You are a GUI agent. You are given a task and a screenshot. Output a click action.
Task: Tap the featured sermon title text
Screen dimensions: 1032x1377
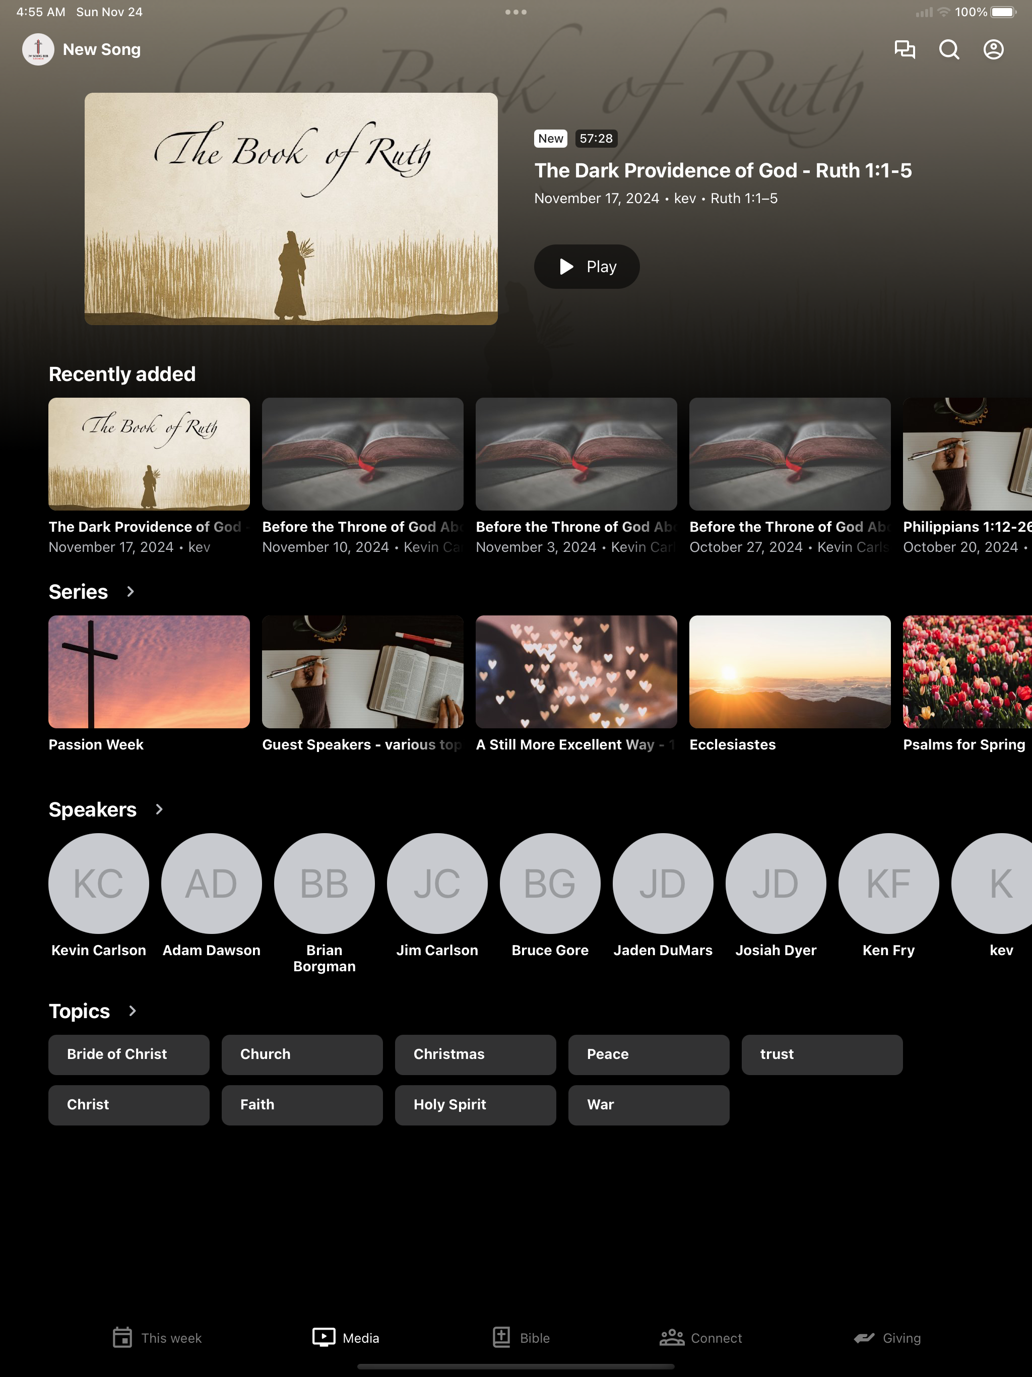pyautogui.click(x=723, y=170)
